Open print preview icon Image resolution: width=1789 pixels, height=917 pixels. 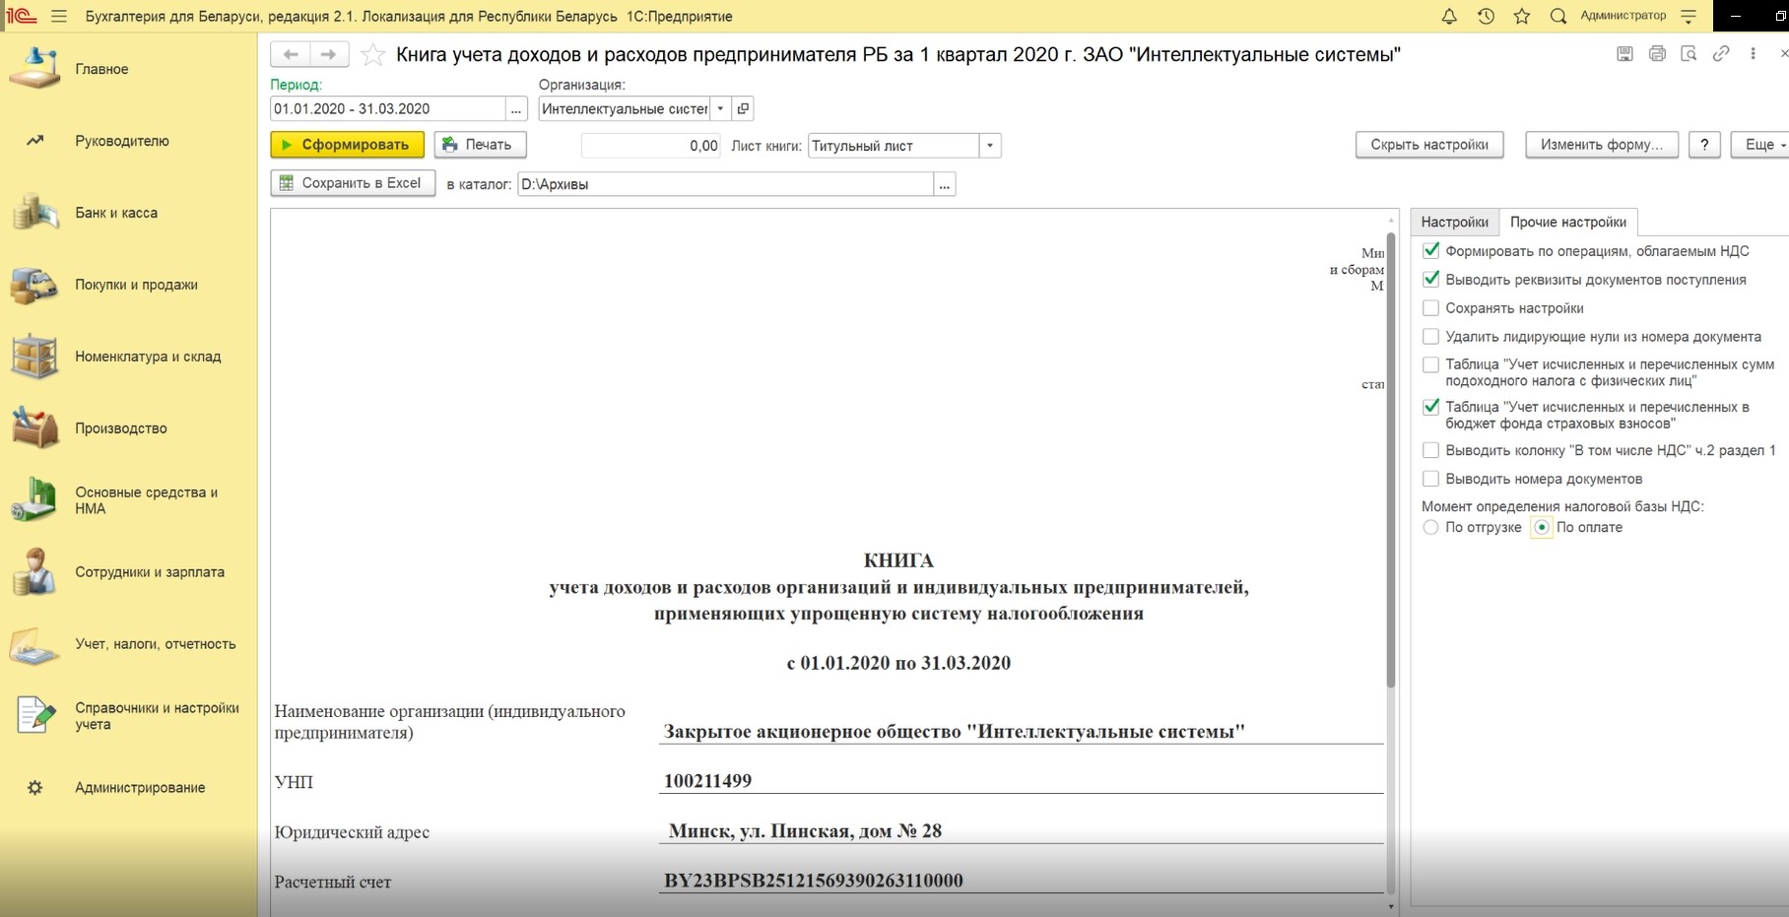(1689, 54)
